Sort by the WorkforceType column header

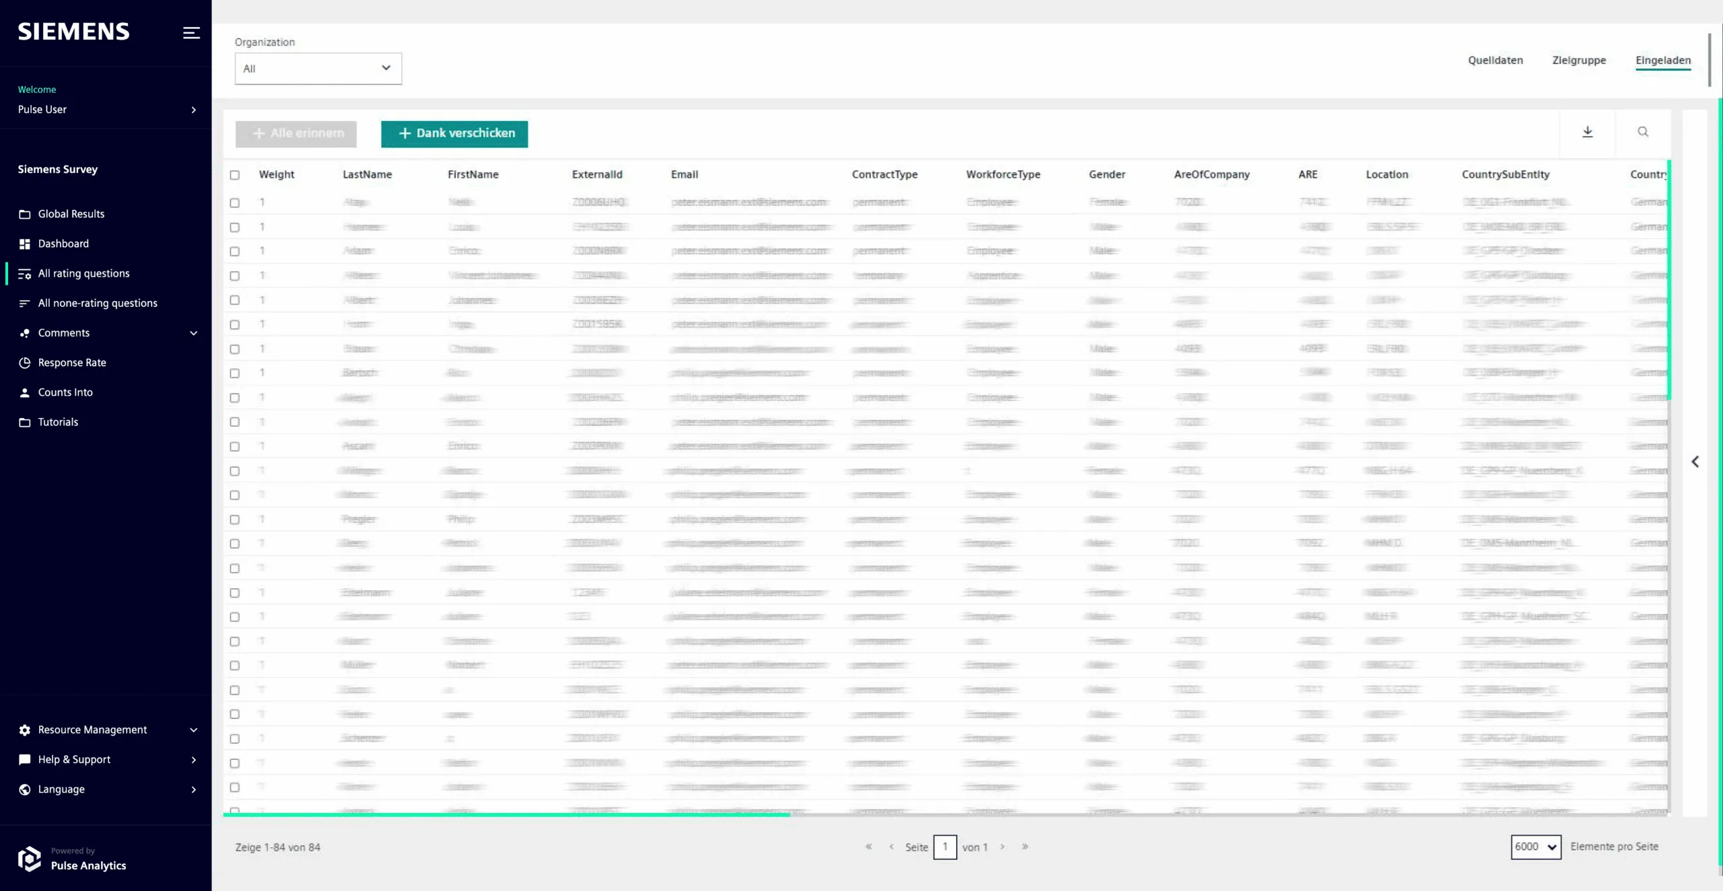tap(1003, 174)
